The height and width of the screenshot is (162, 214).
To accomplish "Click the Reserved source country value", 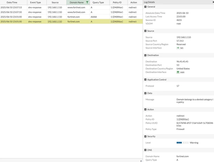I will click(181, 44).
